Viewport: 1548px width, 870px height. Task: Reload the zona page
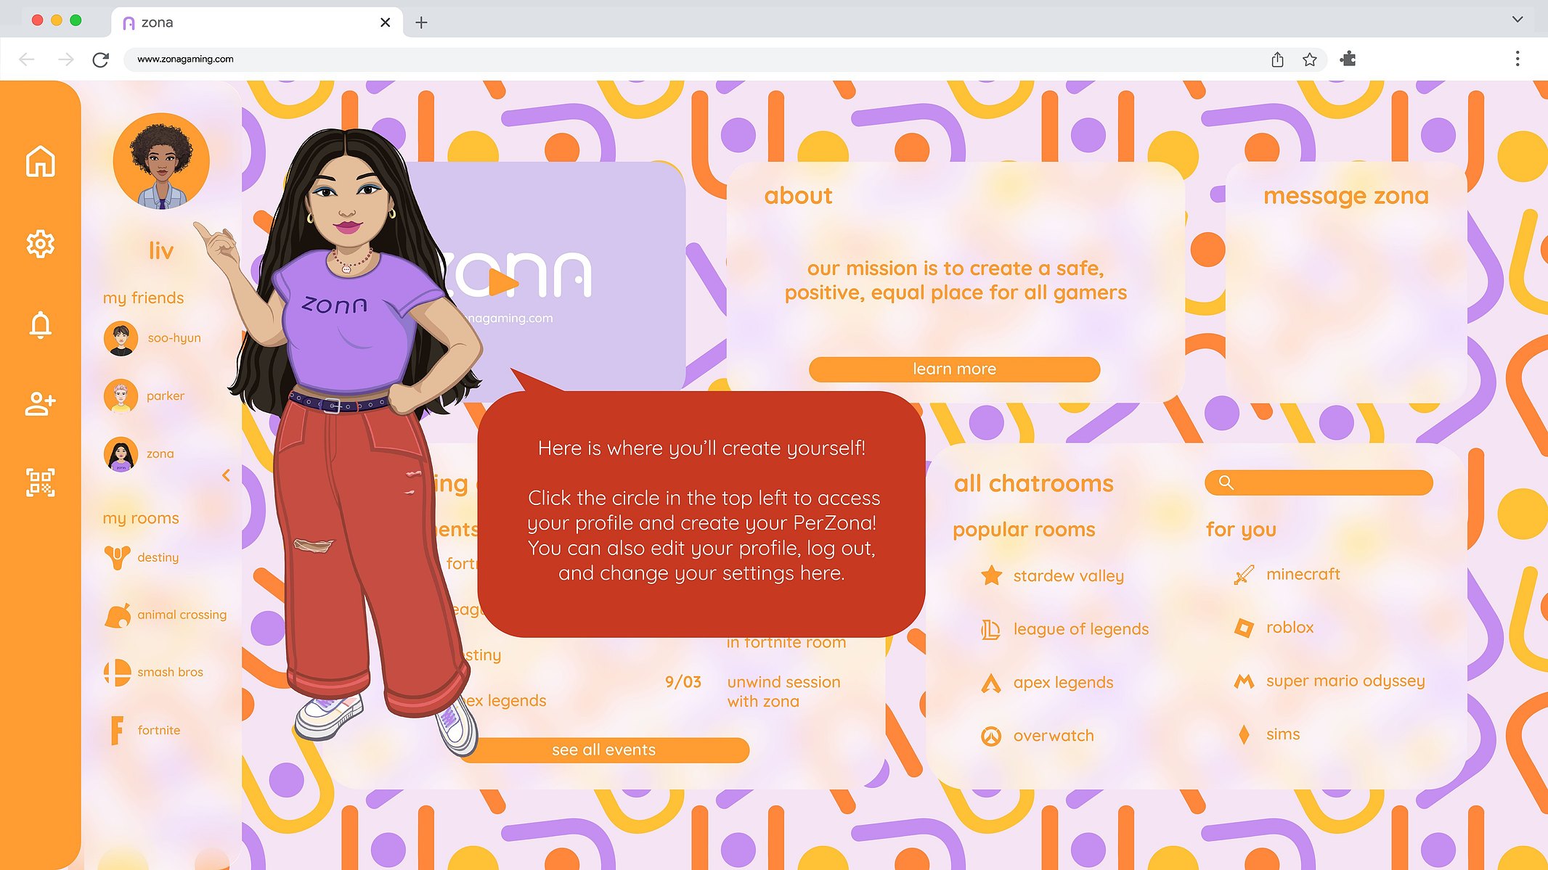[101, 59]
